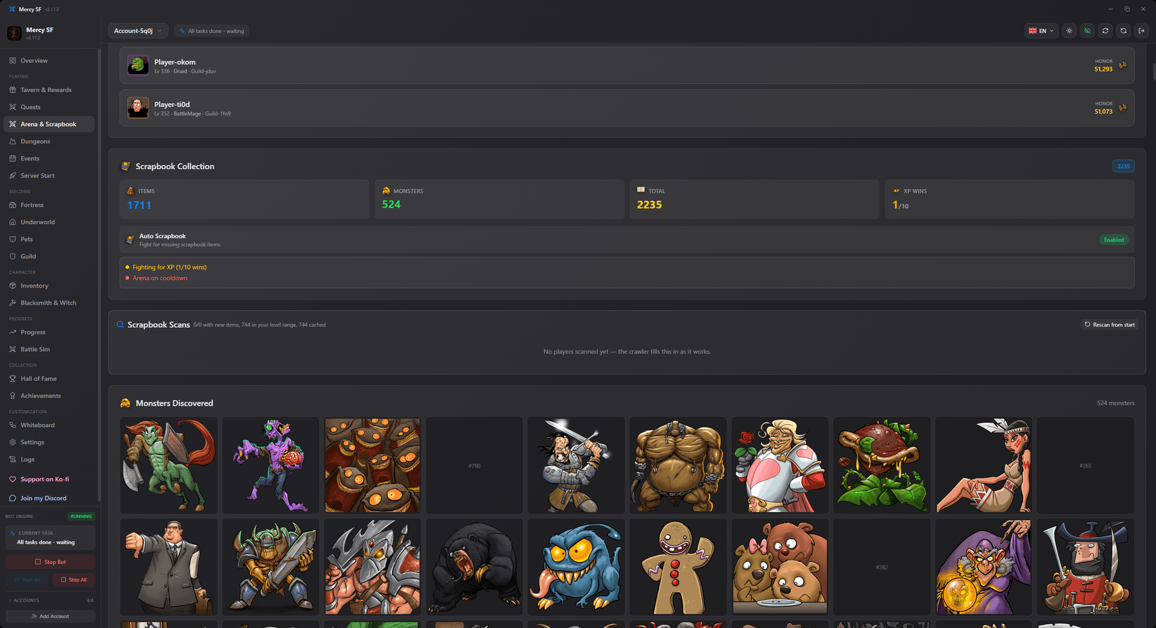Click the #780 undiscovered monster slot
This screenshot has width=1156, height=628.
[474, 466]
